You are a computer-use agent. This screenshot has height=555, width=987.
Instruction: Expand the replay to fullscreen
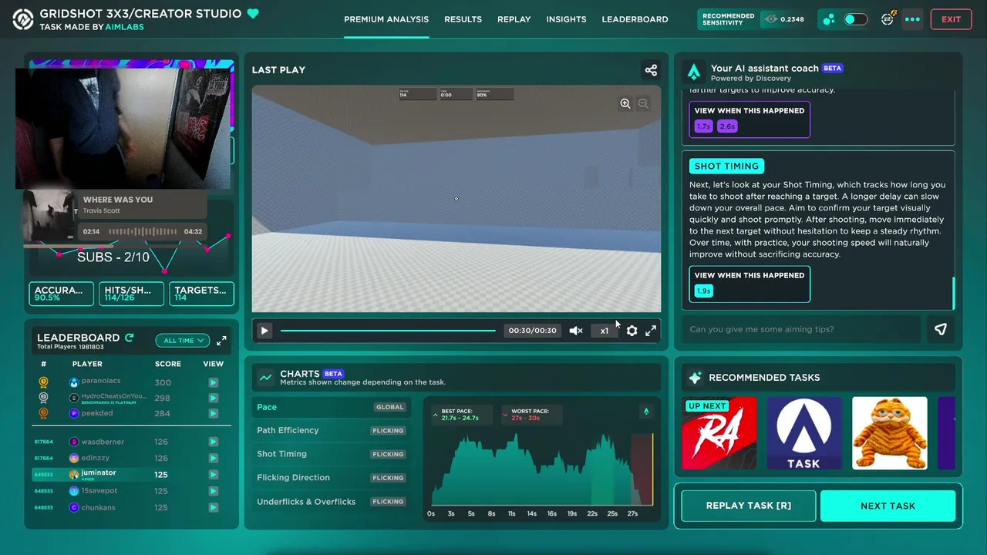pos(651,331)
